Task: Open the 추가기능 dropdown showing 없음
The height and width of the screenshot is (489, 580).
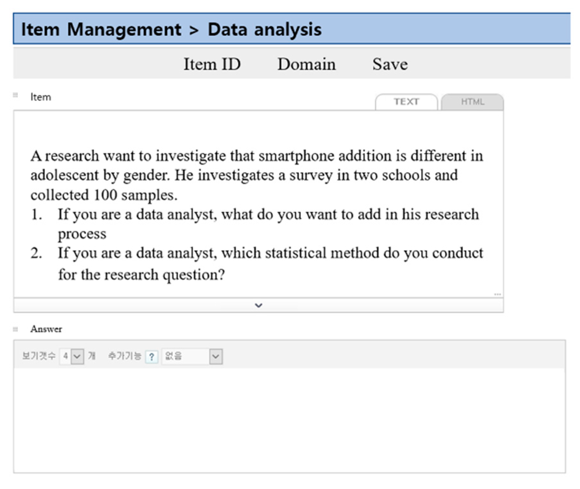Action: [x=216, y=356]
